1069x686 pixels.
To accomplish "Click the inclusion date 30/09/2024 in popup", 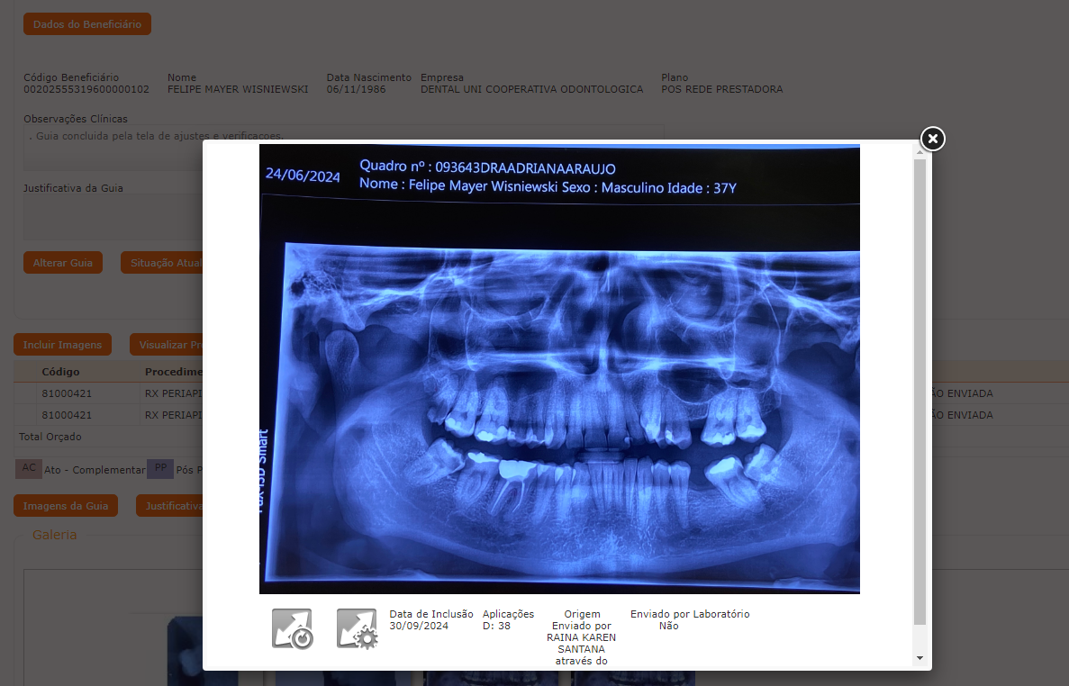I will click(419, 626).
